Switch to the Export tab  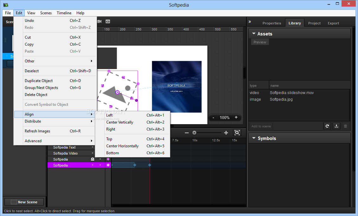333,23
